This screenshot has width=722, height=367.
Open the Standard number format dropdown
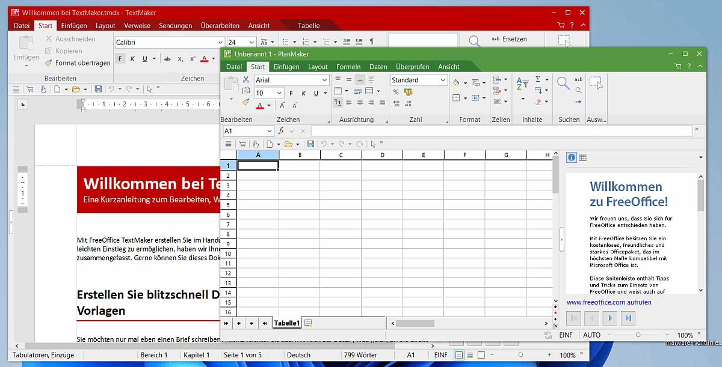point(442,79)
